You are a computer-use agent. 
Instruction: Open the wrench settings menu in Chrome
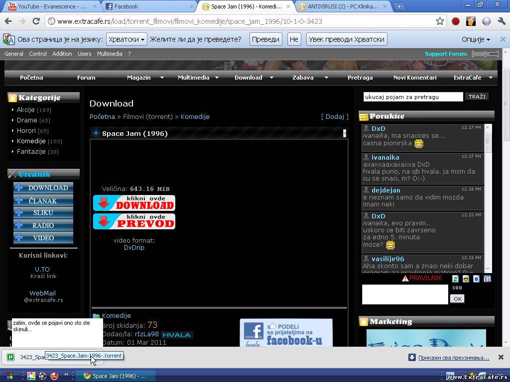[x=502, y=21]
